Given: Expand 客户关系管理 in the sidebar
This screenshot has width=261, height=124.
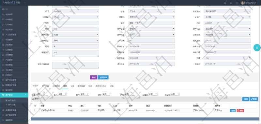Looking at the screenshot, I should [14, 80].
